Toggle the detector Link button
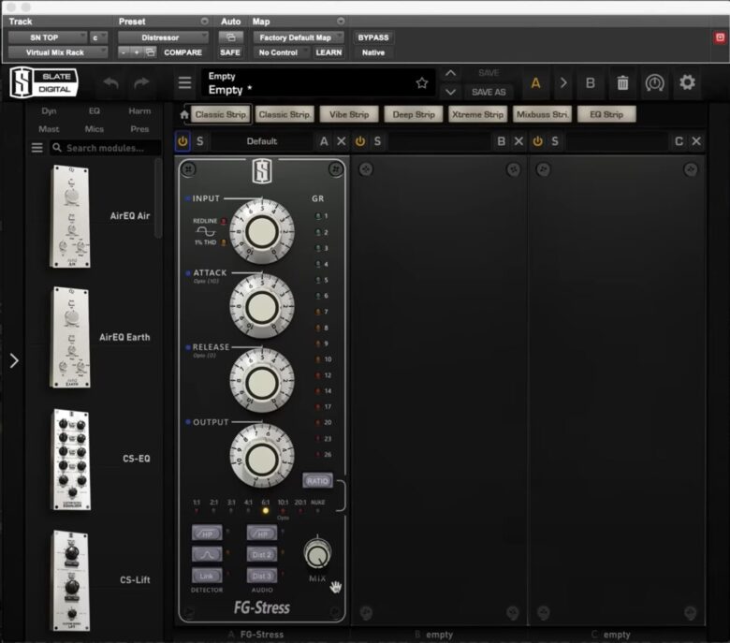Viewport: 730px width, 643px height. pyautogui.click(x=207, y=576)
